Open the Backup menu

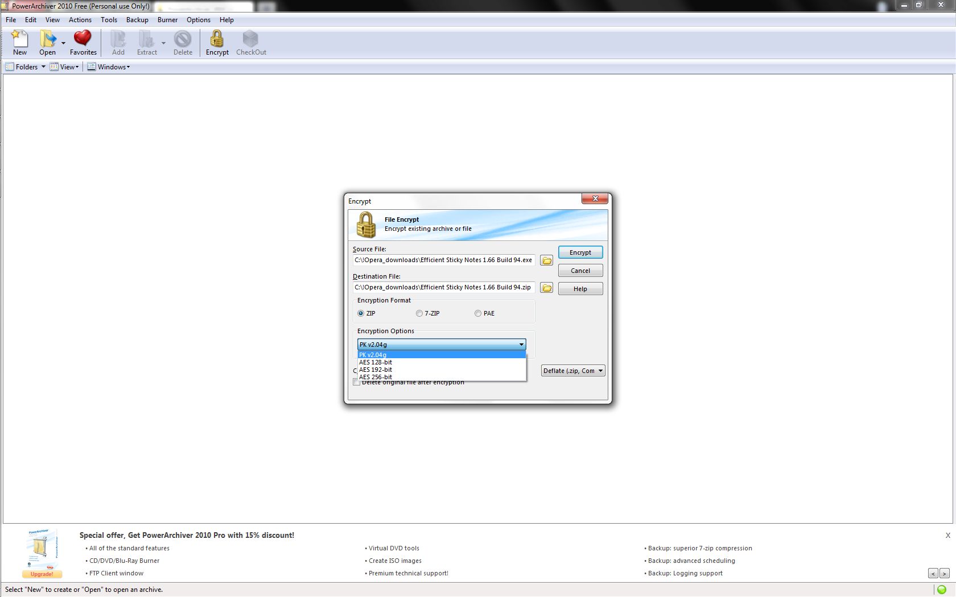137,20
